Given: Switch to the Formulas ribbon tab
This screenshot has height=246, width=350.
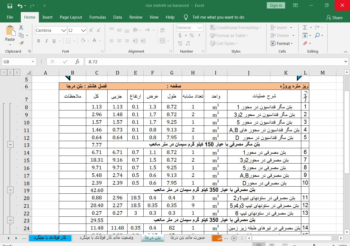Looking at the screenshot, I should point(97,17).
